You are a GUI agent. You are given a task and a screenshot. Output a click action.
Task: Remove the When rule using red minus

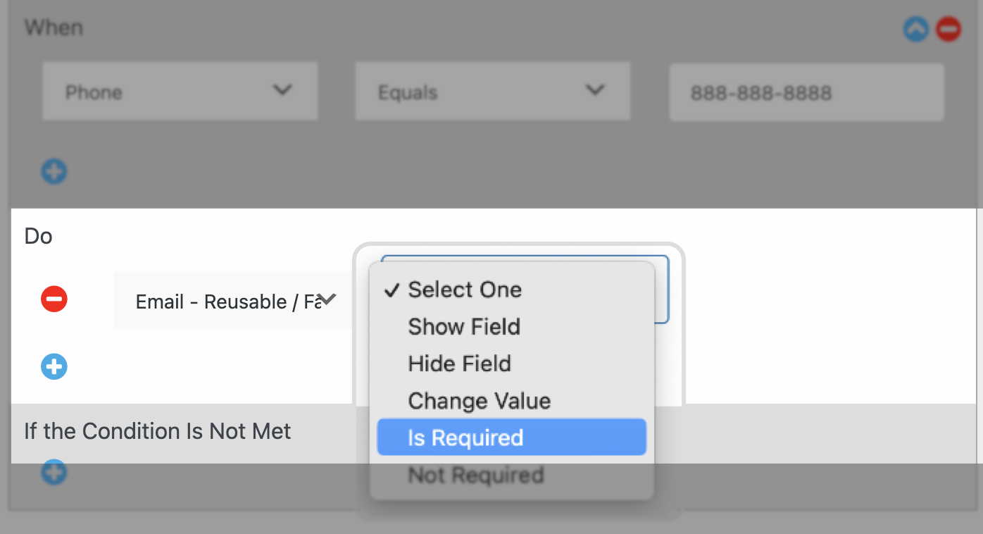click(948, 30)
